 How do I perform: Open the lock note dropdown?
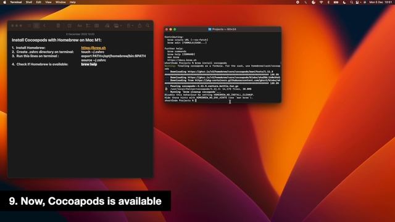click(x=130, y=26)
